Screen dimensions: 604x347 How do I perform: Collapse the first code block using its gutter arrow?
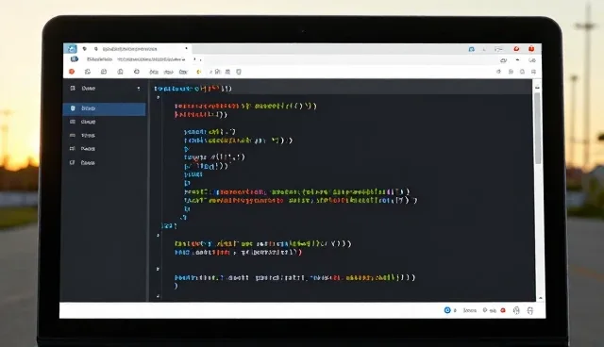point(158,97)
